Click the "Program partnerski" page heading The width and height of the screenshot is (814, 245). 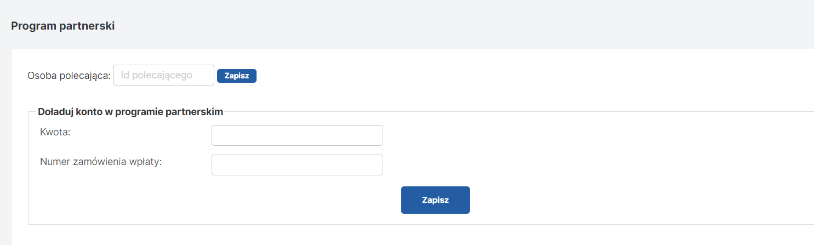[62, 26]
